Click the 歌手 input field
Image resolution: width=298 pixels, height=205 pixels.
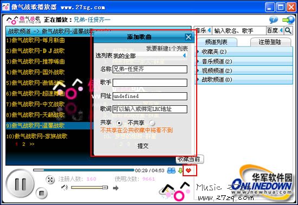[x=150, y=83]
